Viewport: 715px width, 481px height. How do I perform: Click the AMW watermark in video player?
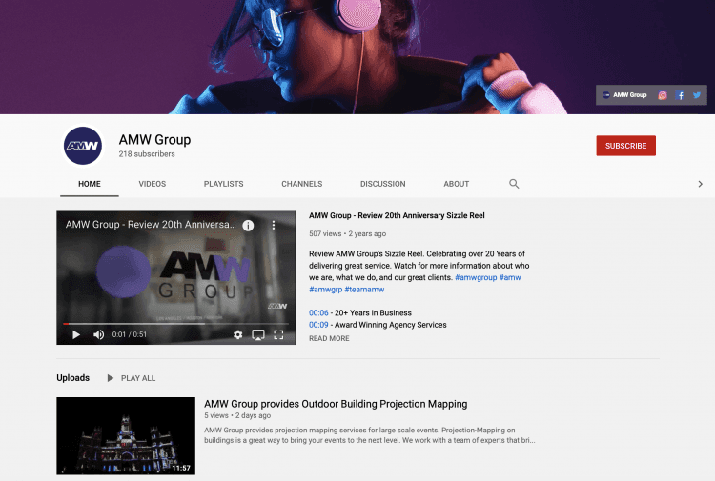[x=277, y=306]
